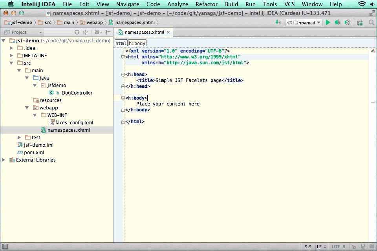Open the Apple menu
The image size is (377, 251).
pyautogui.click(x=11, y=4)
